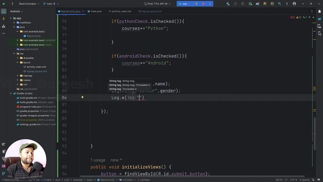
Task: Collapse the java folder
Action: (x=14, y=27)
